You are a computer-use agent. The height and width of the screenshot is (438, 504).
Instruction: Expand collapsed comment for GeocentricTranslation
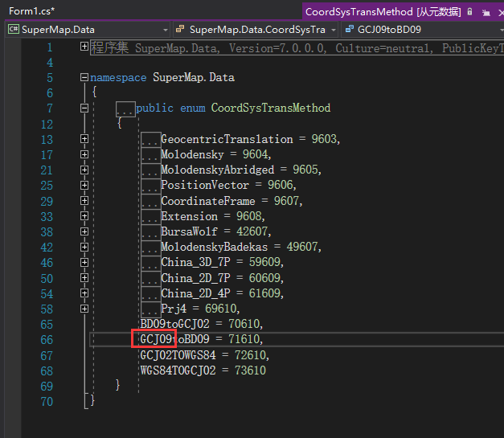click(x=84, y=139)
